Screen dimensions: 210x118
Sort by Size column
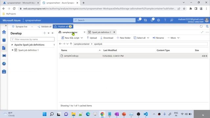click(197, 50)
